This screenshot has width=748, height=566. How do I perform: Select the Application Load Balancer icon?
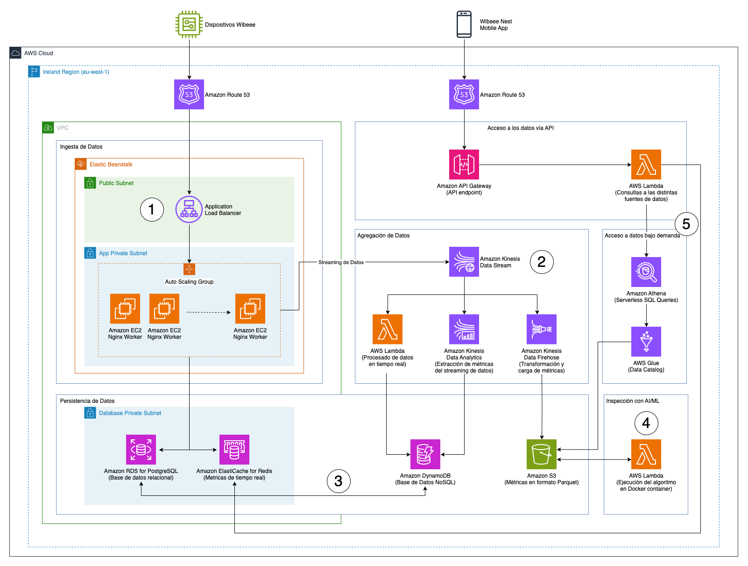click(189, 209)
